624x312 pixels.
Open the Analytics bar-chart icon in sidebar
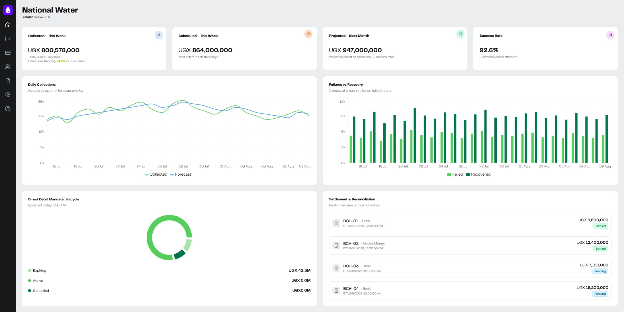coord(8,39)
